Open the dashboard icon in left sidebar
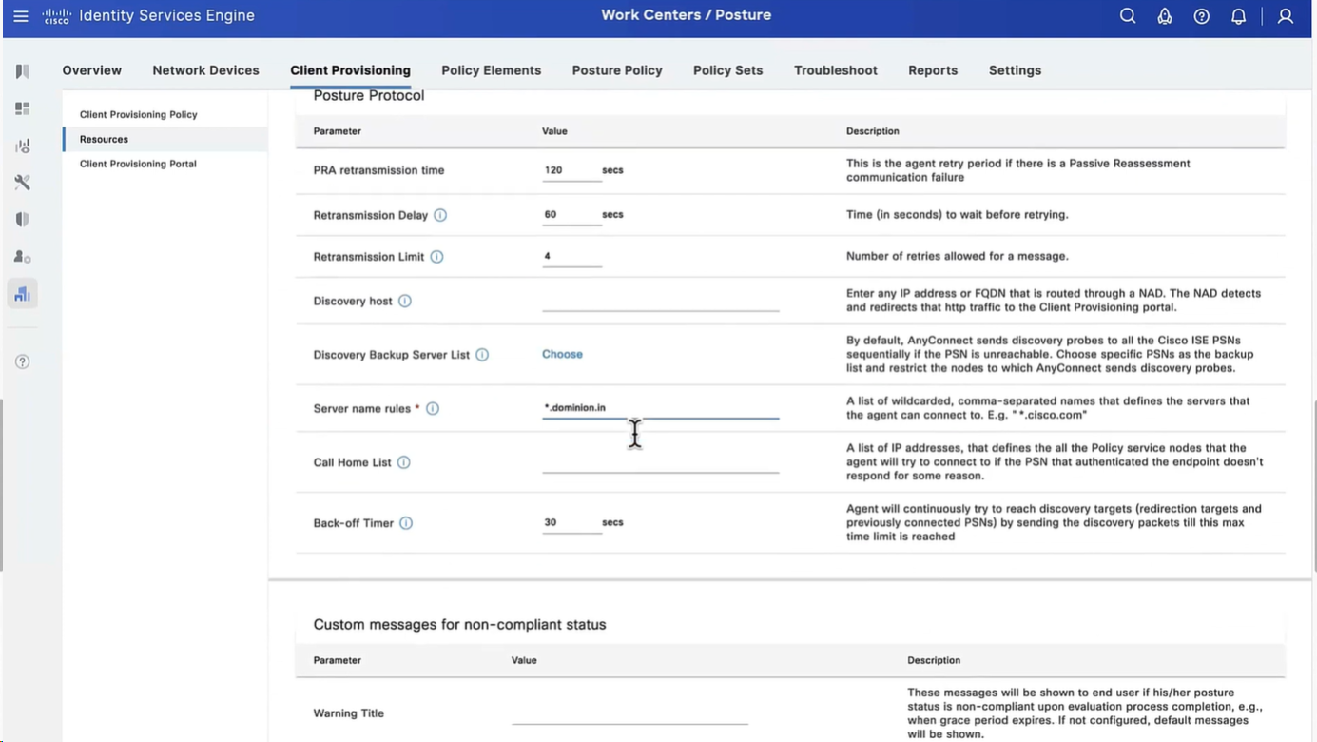Screen dimensions: 1317x742 point(22,108)
